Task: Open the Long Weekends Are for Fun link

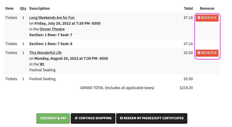Action: point(52,17)
